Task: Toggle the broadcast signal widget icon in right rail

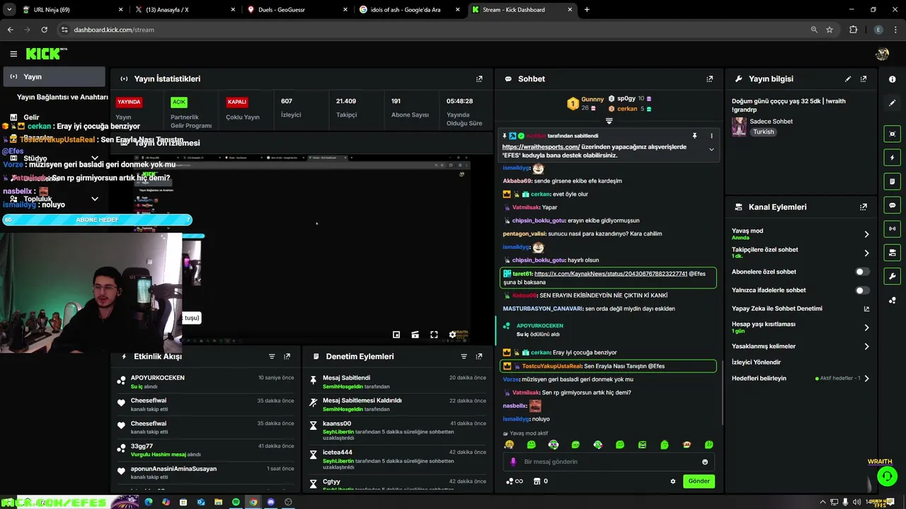Action: point(892,229)
